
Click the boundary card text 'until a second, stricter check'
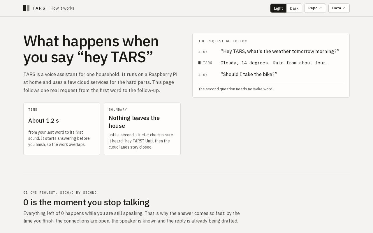point(141,141)
